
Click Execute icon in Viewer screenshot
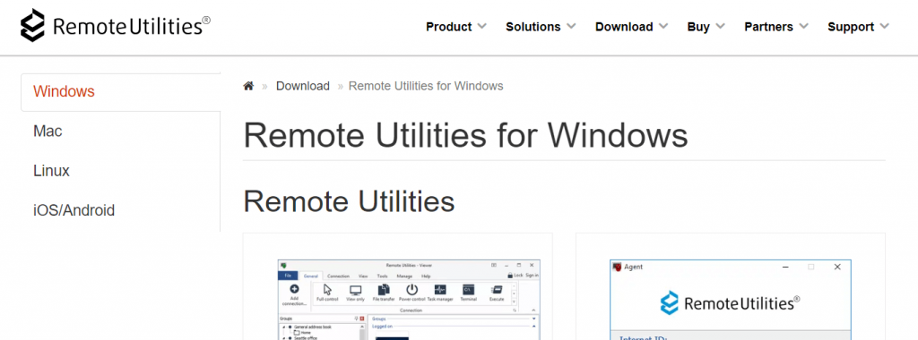(x=497, y=290)
